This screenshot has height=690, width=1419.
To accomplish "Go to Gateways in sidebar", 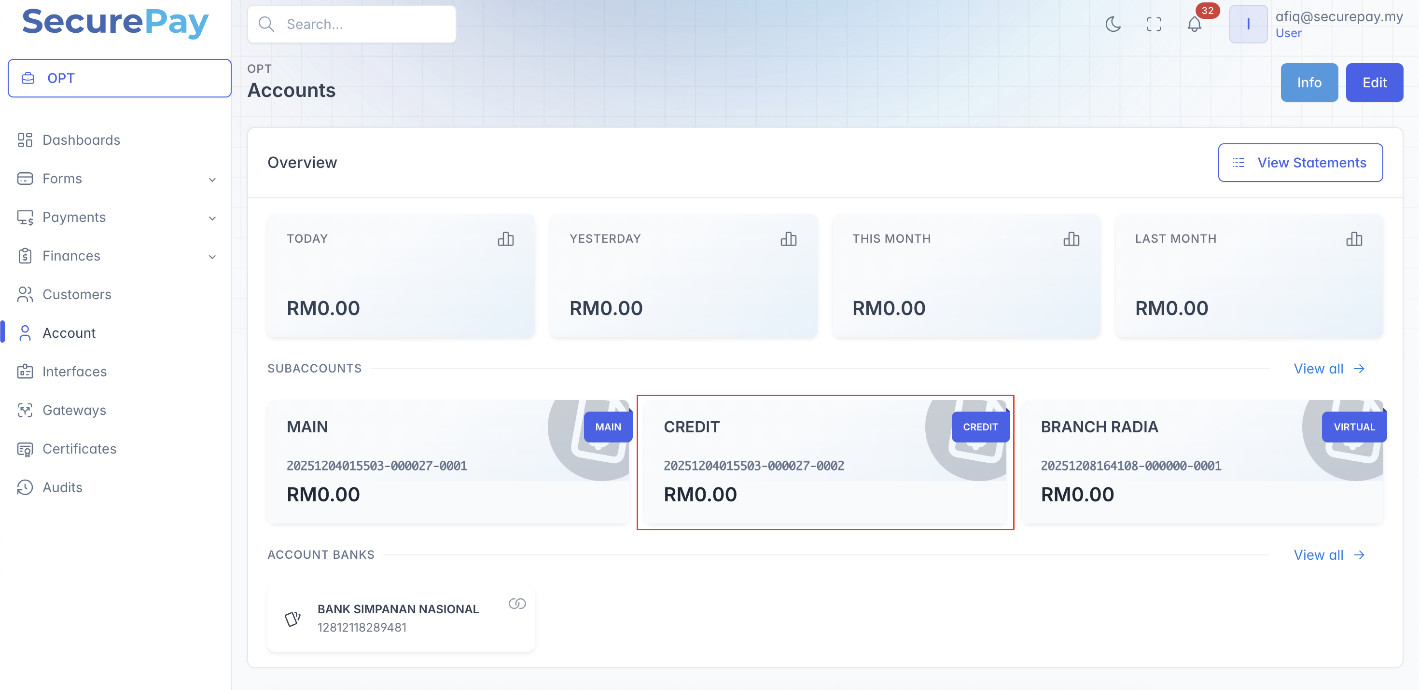I will coord(74,410).
